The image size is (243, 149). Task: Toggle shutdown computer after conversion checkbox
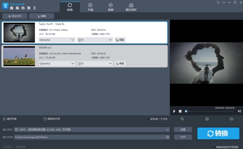(214, 147)
